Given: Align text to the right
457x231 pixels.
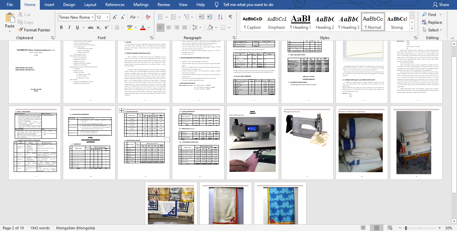Looking at the screenshot, I should pos(176,27).
